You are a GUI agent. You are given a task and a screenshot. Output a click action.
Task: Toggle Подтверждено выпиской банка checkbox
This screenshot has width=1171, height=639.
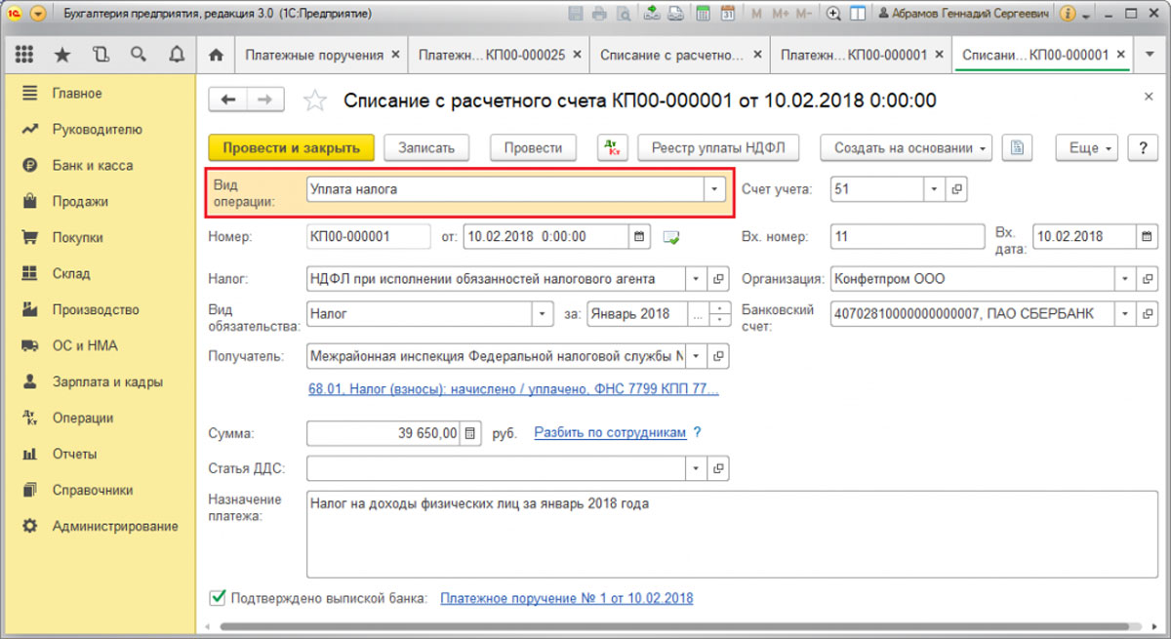click(x=217, y=597)
